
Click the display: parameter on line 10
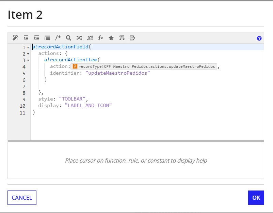click(50, 105)
